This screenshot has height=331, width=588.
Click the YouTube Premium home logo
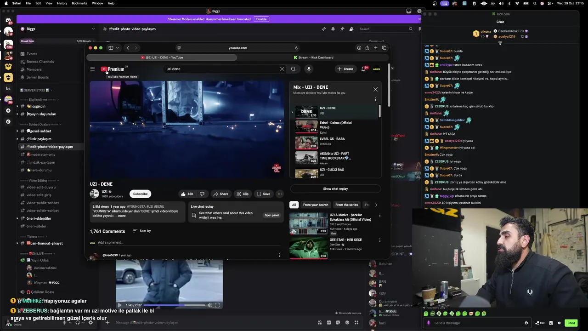click(113, 69)
